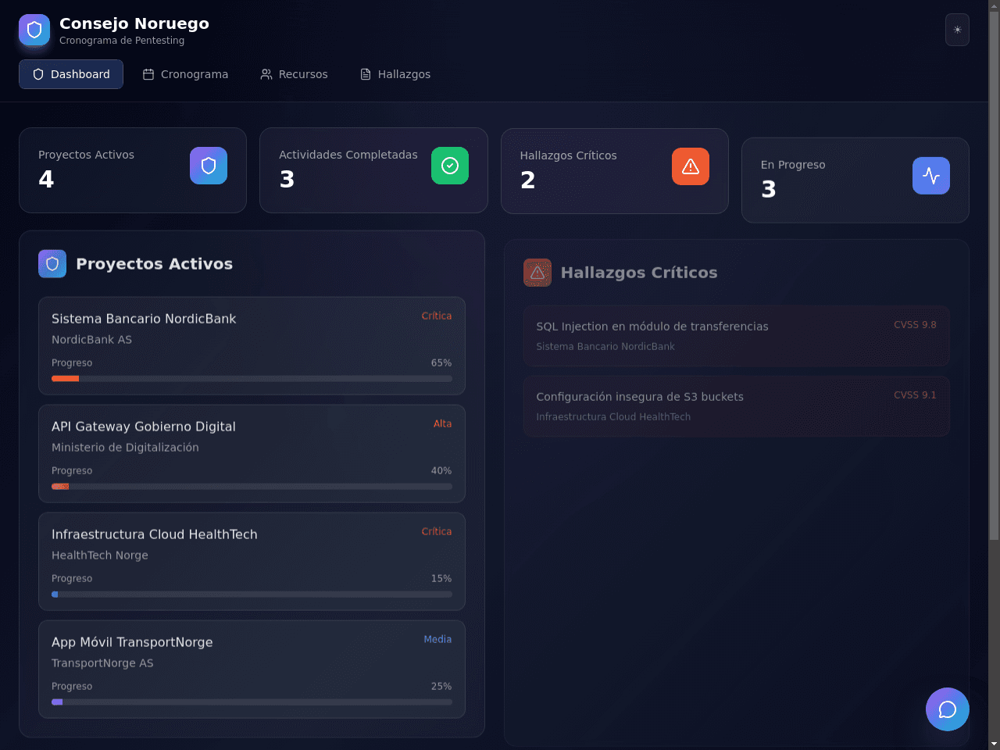Viewport: 1000px width, 750px height.
Task: Click the page vertical scrollbar thumb
Action: [994, 276]
